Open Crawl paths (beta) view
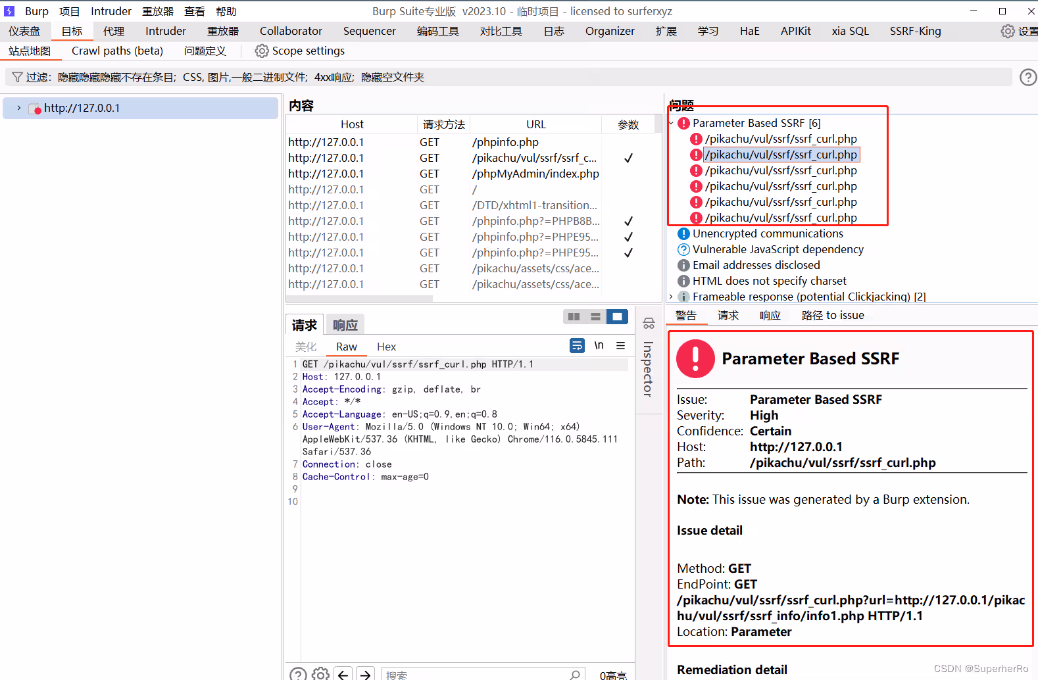 pos(117,51)
